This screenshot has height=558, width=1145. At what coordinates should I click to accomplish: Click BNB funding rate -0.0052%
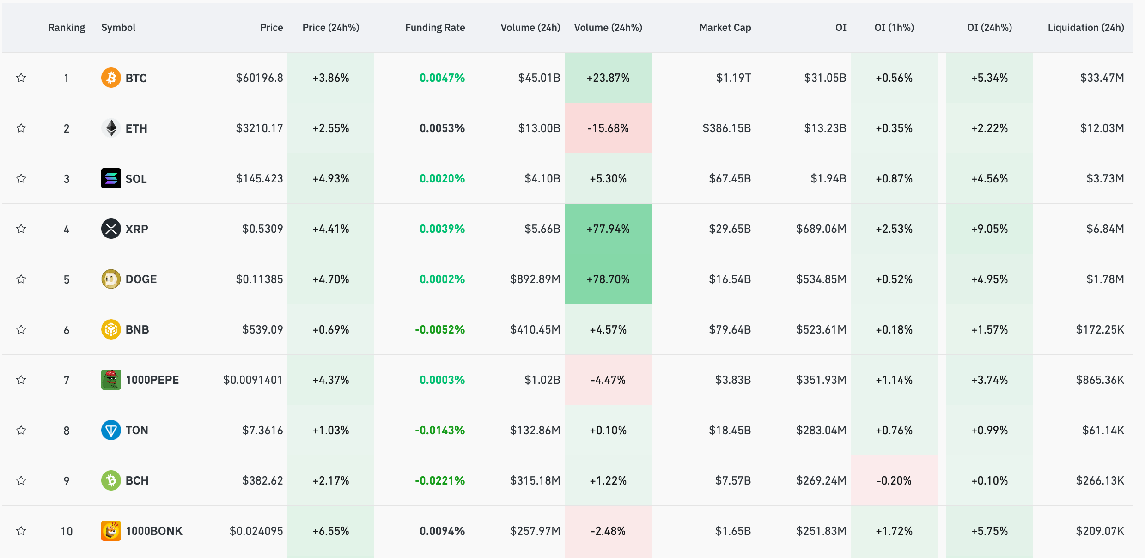(x=440, y=329)
